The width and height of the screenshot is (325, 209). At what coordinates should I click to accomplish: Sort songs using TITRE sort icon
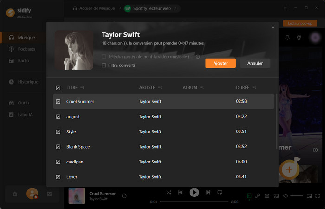point(82,88)
